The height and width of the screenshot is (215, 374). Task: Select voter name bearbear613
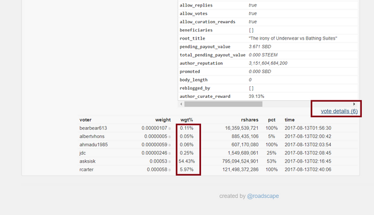point(93,128)
